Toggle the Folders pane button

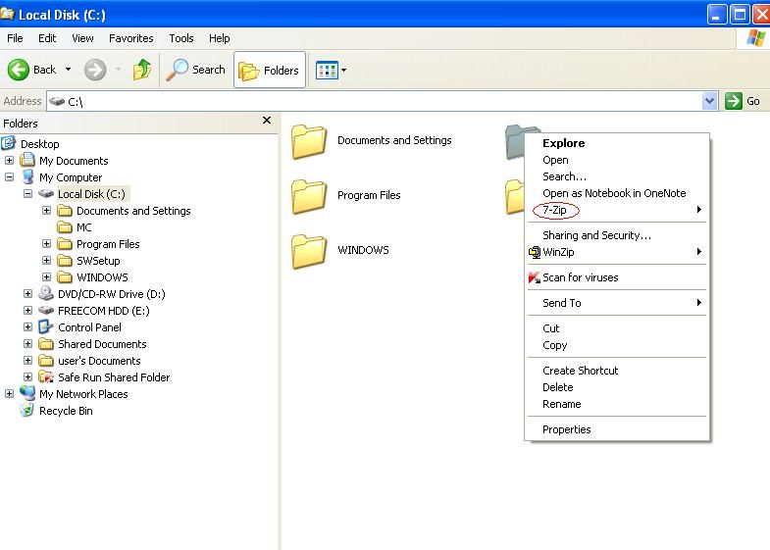[270, 70]
